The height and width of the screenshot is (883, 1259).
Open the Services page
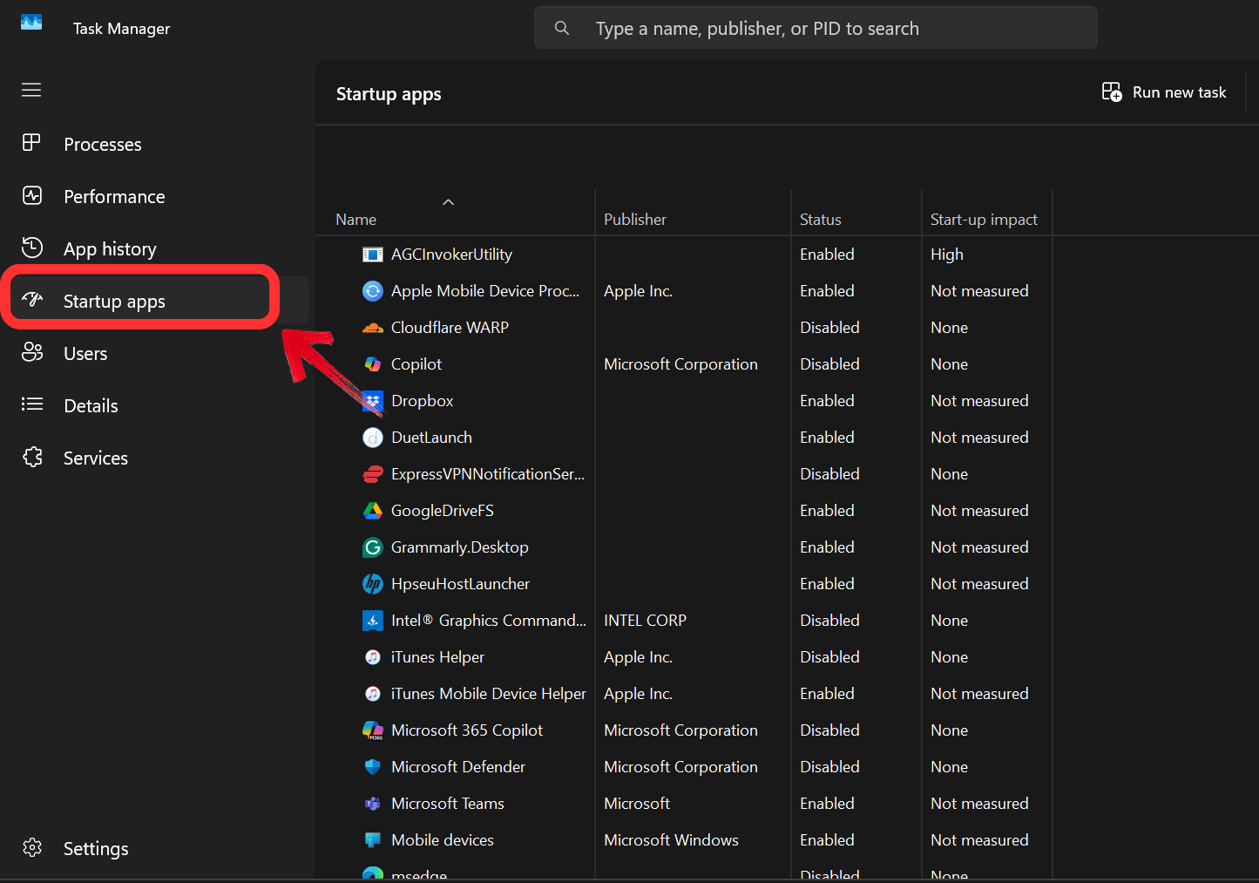pos(96,458)
